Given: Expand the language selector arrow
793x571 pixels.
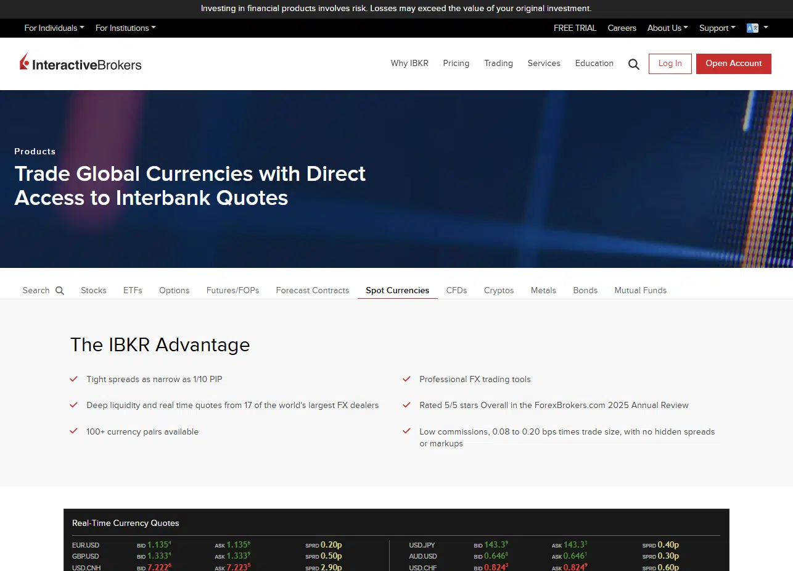Looking at the screenshot, I should pos(766,28).
